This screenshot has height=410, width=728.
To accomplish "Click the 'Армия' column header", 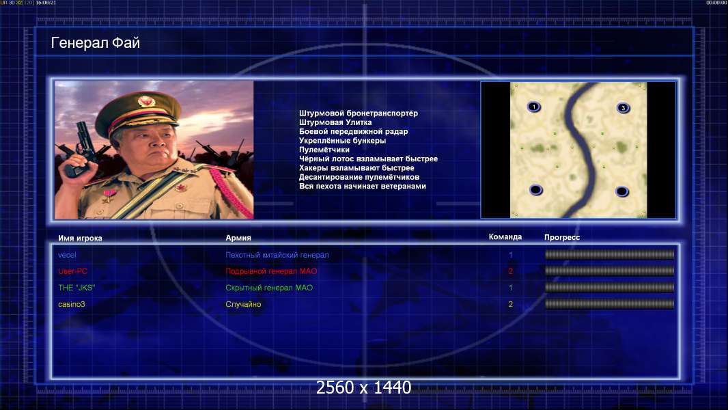I will tap(238, 238).
